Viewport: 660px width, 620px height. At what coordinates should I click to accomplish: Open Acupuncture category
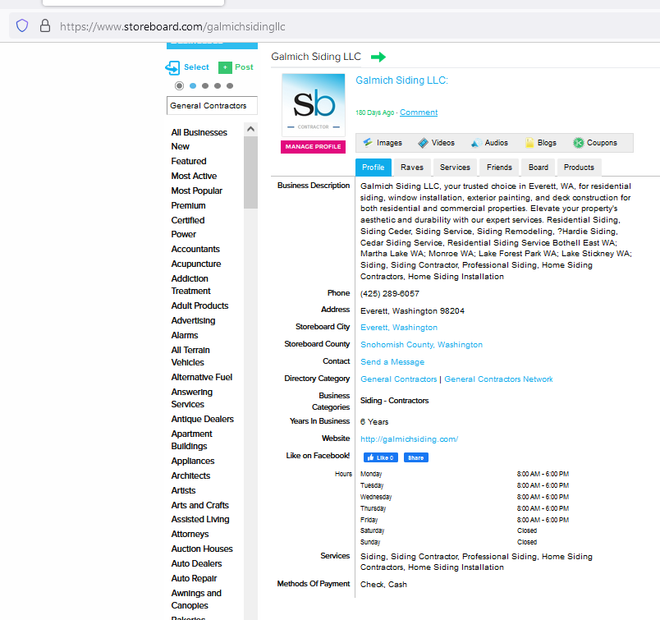point(196,264)
